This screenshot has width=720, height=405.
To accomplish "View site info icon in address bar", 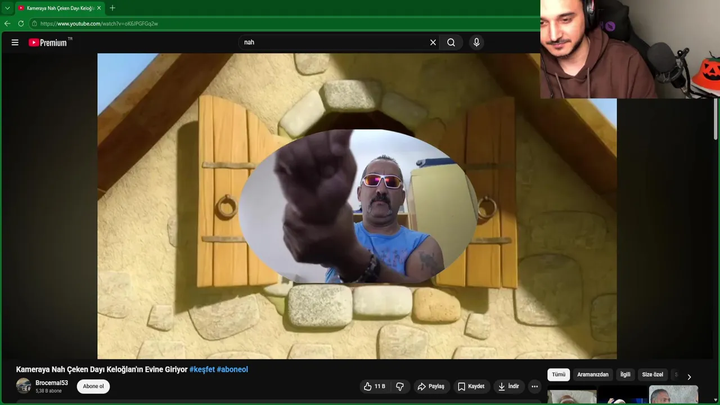I will [34, 24].
